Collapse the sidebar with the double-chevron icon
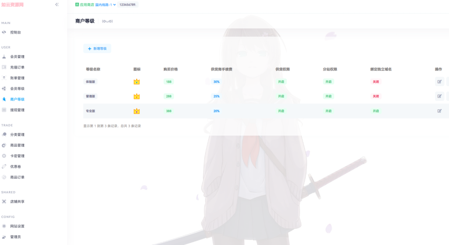 57,4
